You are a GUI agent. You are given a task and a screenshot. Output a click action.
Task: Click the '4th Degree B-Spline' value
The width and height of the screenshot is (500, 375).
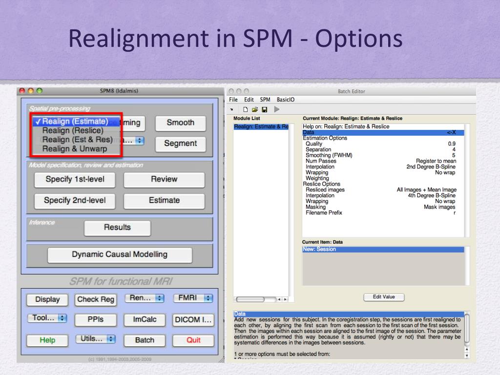(x=432, y=195)
